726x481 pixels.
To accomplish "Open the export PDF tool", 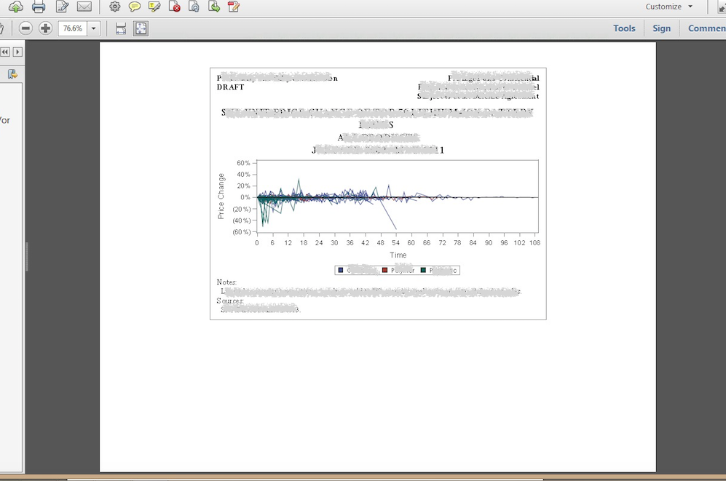I will point(213,7).
